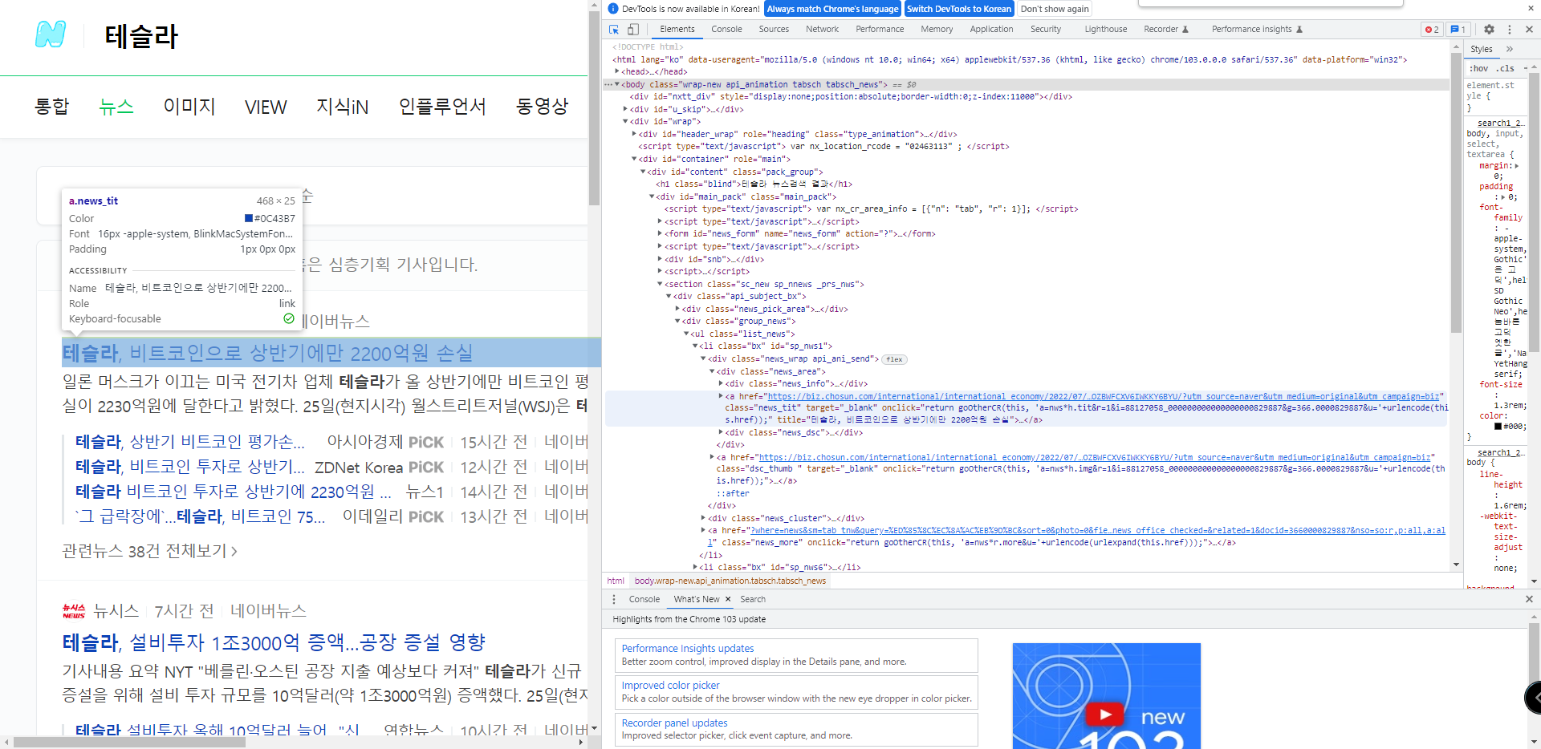The image size is (1541, 749).
Task: Dismiss the Korean language infobar
Action: pos(1530,8)
